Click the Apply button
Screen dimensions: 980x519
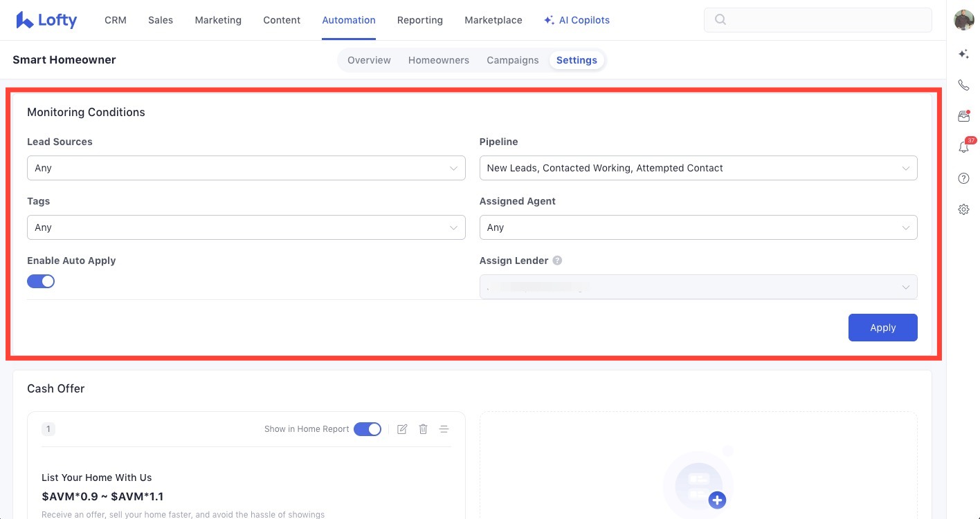coord(882,328)
